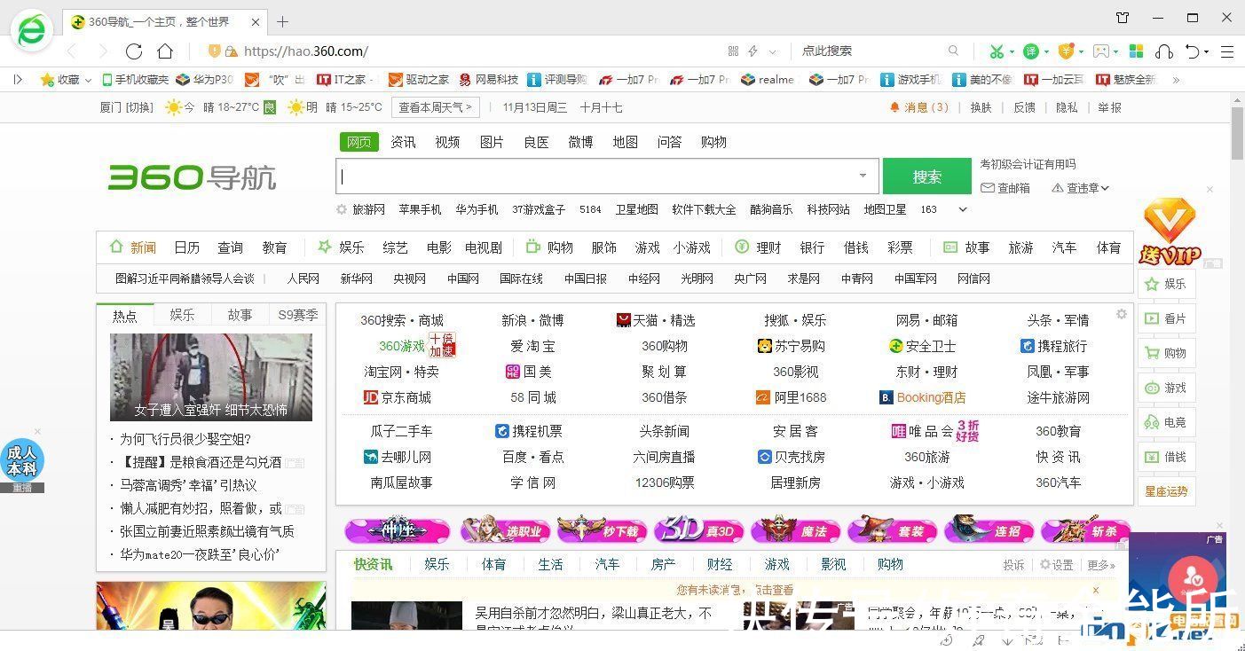This screenshot has height=651, width=1245.
Task: Click the 360 browser logo
Action: point(32,31)
